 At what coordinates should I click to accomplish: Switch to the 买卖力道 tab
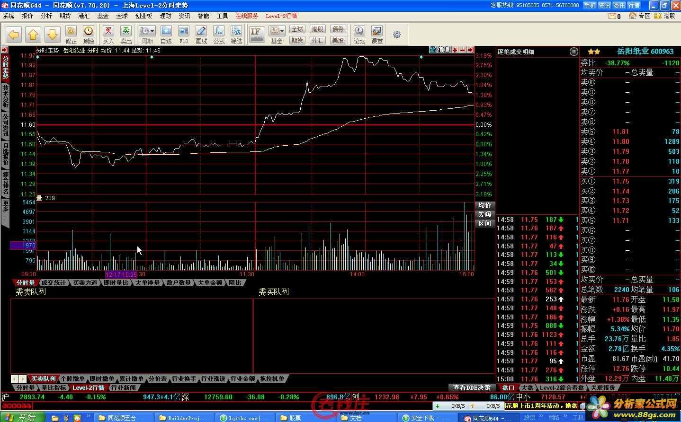coord(85,283)
